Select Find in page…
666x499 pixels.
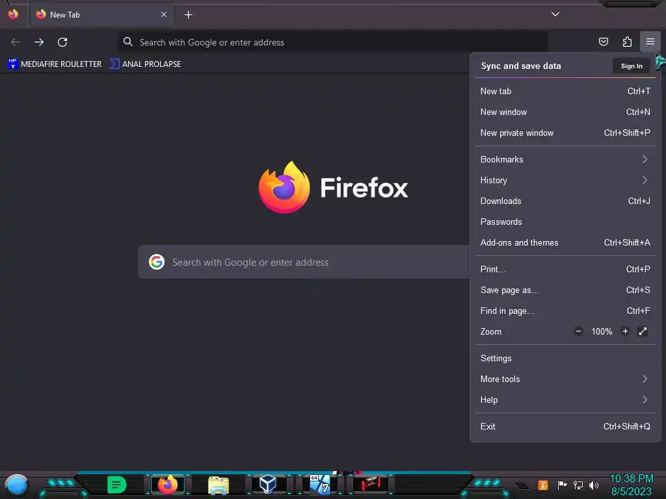coord(565,311)
